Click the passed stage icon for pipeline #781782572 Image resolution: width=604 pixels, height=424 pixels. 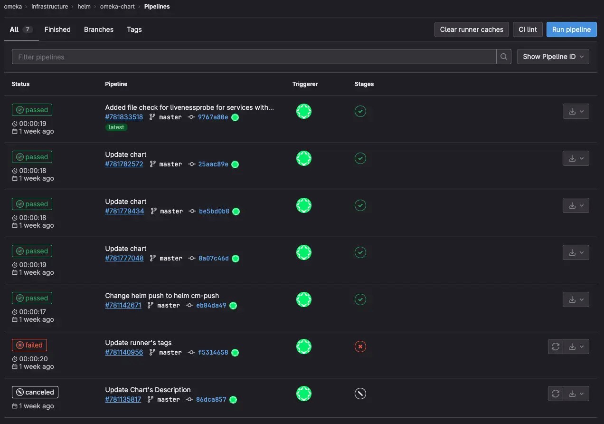(x=360, y=158)
